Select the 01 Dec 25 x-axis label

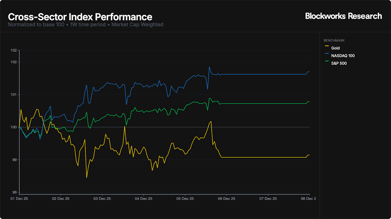click(19, 198)
